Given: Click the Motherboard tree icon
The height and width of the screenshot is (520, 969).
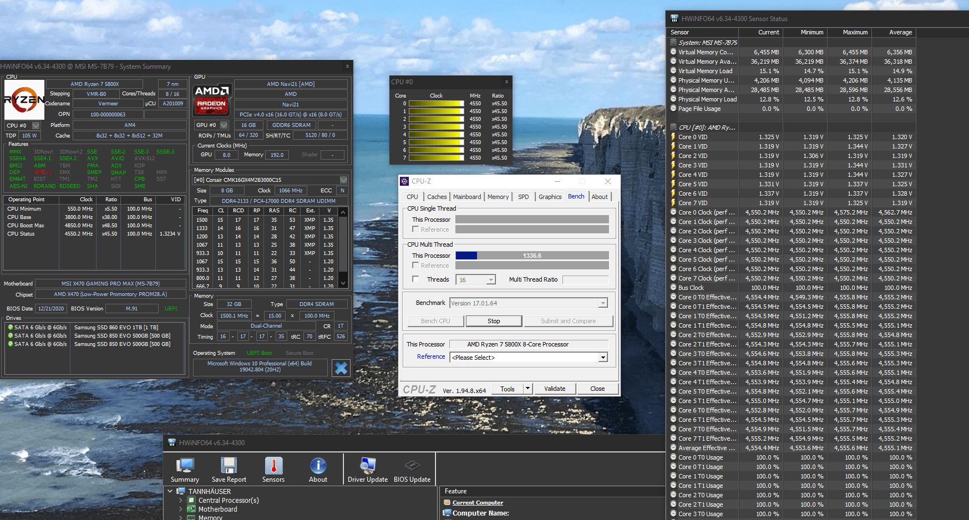Looking at the screenshot, I should click(x=191, y=509).
